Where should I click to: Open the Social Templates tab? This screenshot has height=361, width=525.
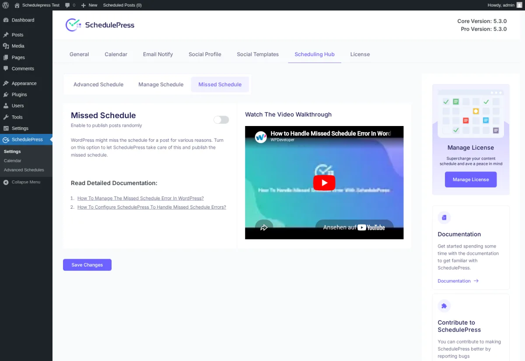[x=258, y=54]
